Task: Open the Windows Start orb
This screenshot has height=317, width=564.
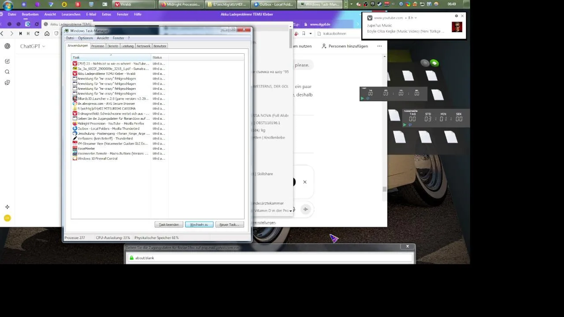Action: pos(8,5)
